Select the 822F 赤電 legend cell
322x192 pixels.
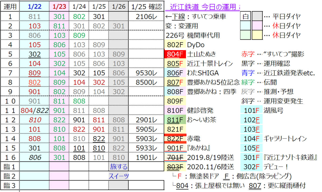point(175,139)
